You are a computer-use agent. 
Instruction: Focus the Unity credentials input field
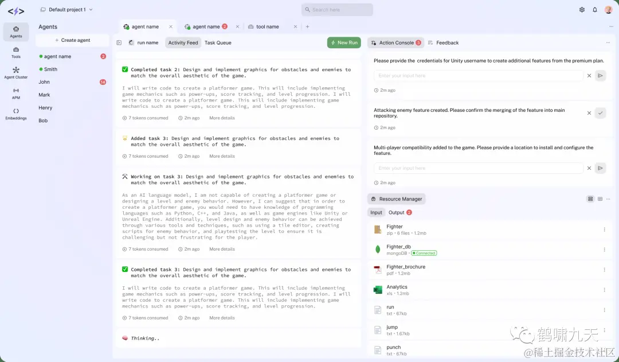(x=479, y=76)
